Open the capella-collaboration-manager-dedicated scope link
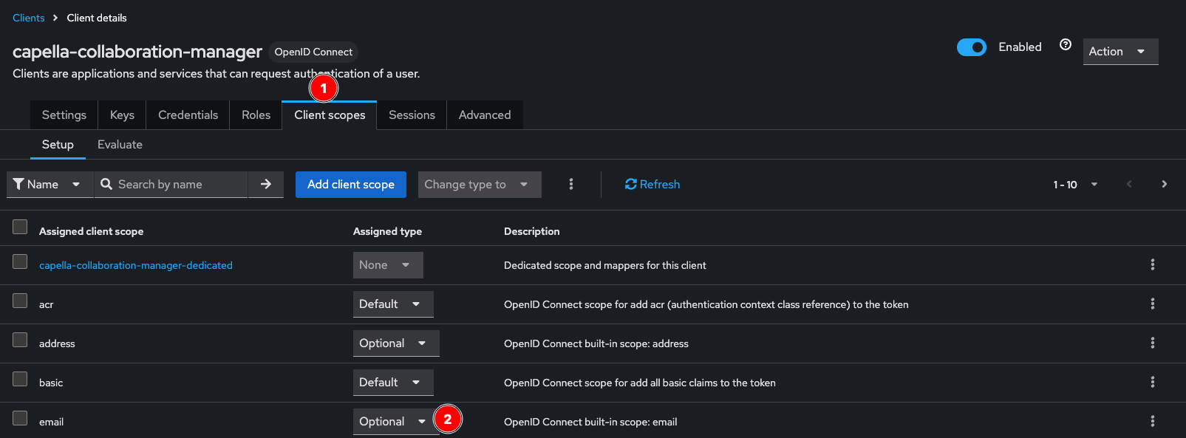Image resolution: width=1186 pixels, height=438 pixels. click(136, 265)
